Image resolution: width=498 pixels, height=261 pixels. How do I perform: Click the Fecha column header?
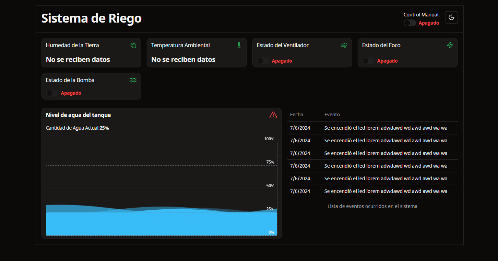(297, 115)
